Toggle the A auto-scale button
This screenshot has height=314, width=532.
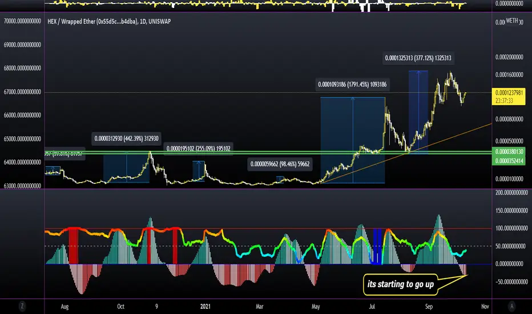tap(511, 306)
